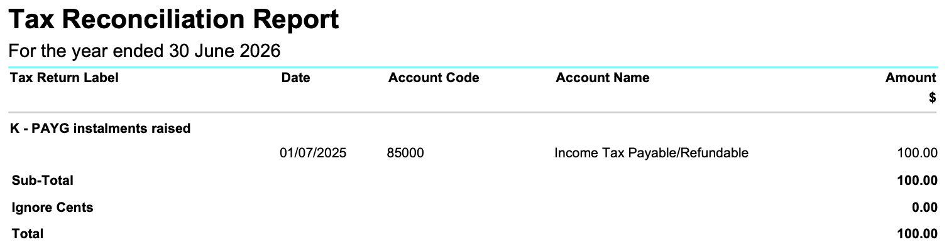
Task: Click the 100.00 transaction amount
Action: (x=918, y=153)
